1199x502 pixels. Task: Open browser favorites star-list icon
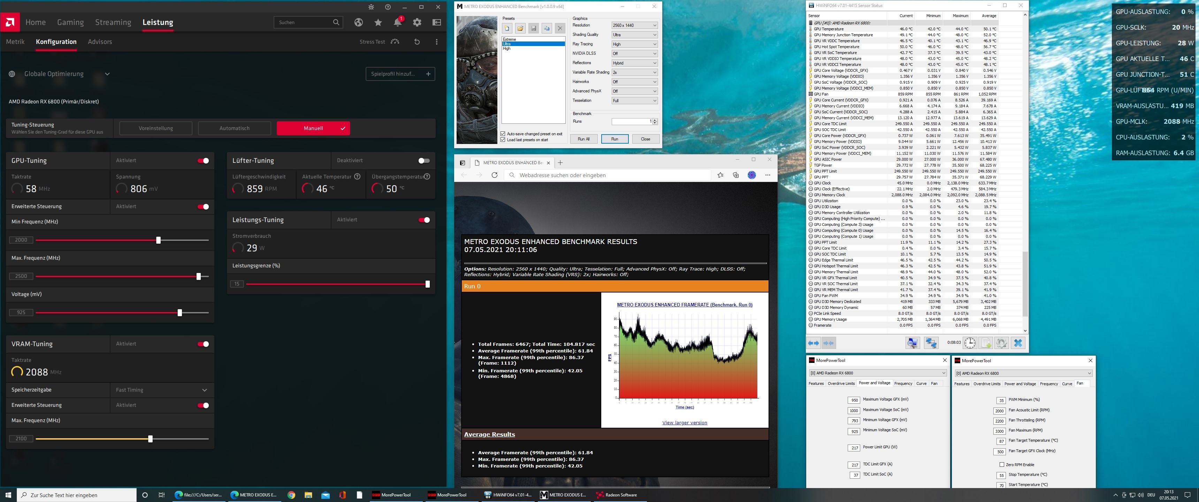pyautogui.click(x=720, y=175)
